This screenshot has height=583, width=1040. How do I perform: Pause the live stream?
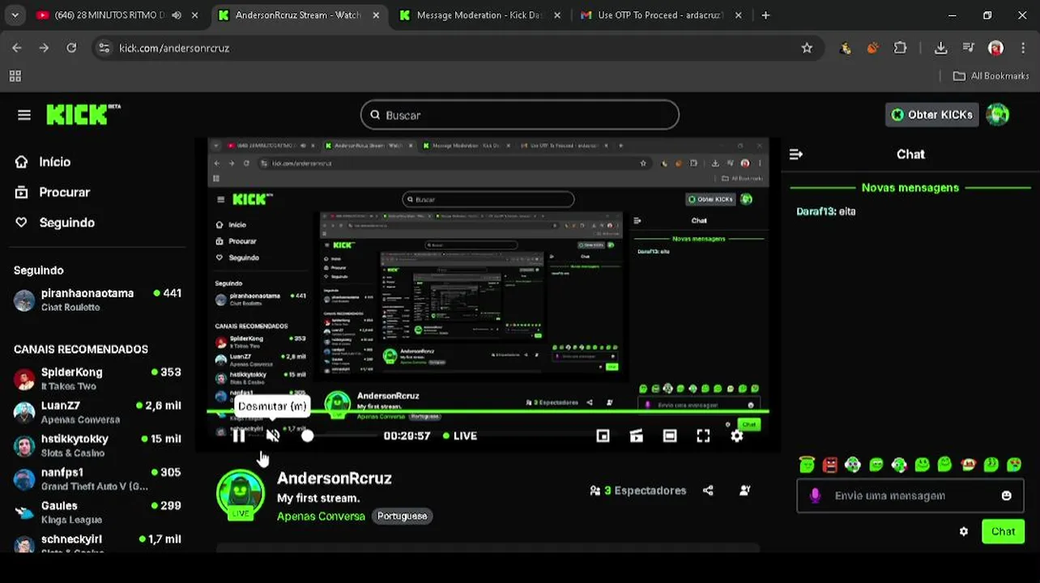coord(239,436)
